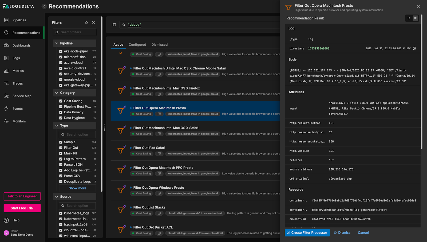
Task: Toggle the sidebar panel icon beside search
Action: click(x=114, y=25)
